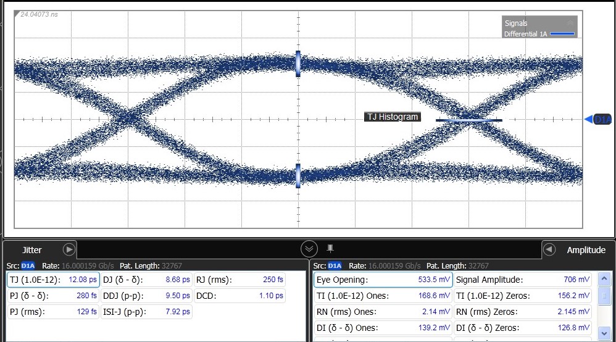The image size is (616, 342).
Task: Click the Amplitude panel left arrow icon
Action: click(x=549, y=249)
